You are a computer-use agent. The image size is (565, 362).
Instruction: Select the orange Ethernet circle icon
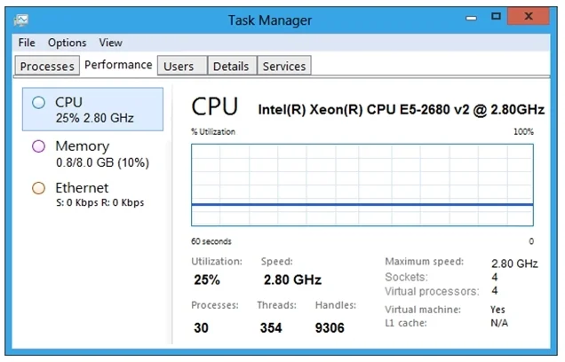(38, 188)
